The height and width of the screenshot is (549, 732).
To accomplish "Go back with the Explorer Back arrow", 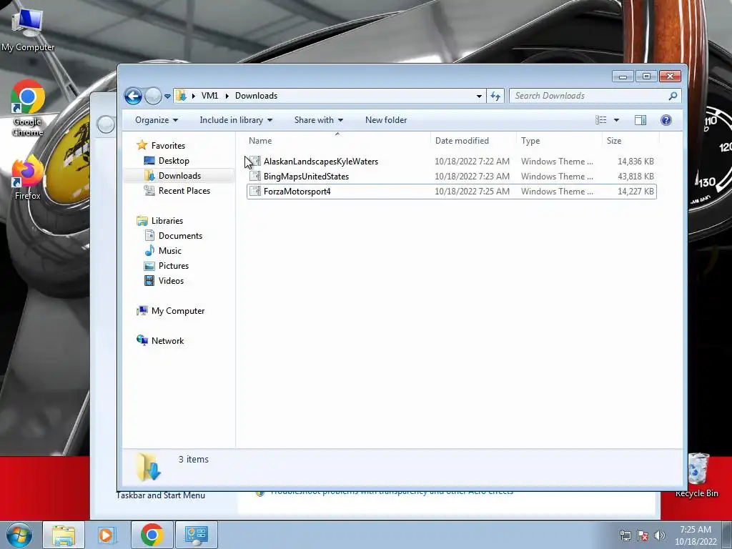I will (x=133, y=97).
